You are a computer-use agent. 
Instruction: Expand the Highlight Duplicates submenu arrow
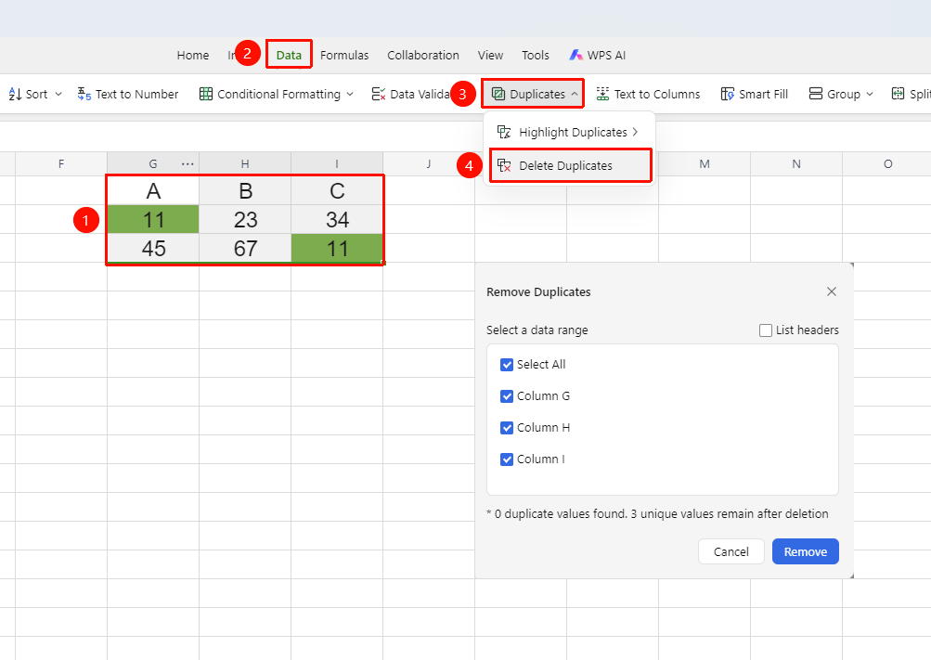click(635, 132)
